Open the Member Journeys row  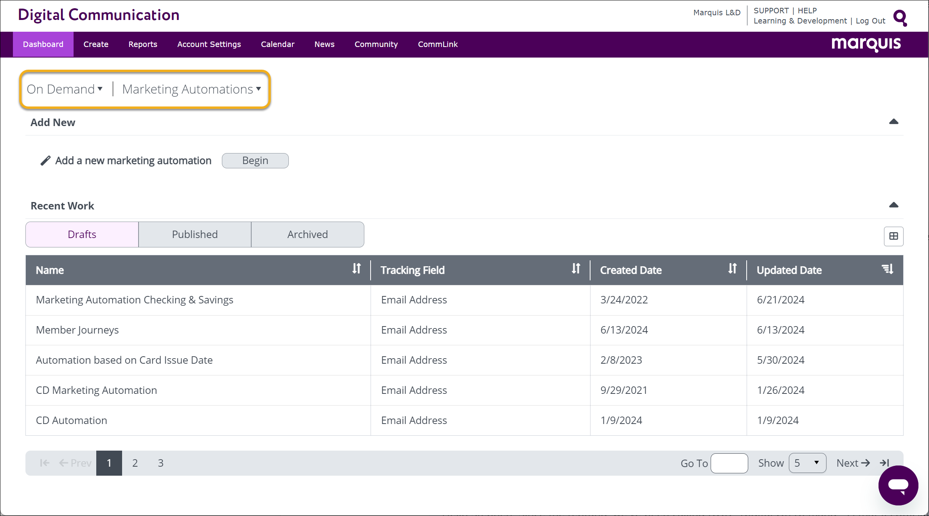[464, 330]
